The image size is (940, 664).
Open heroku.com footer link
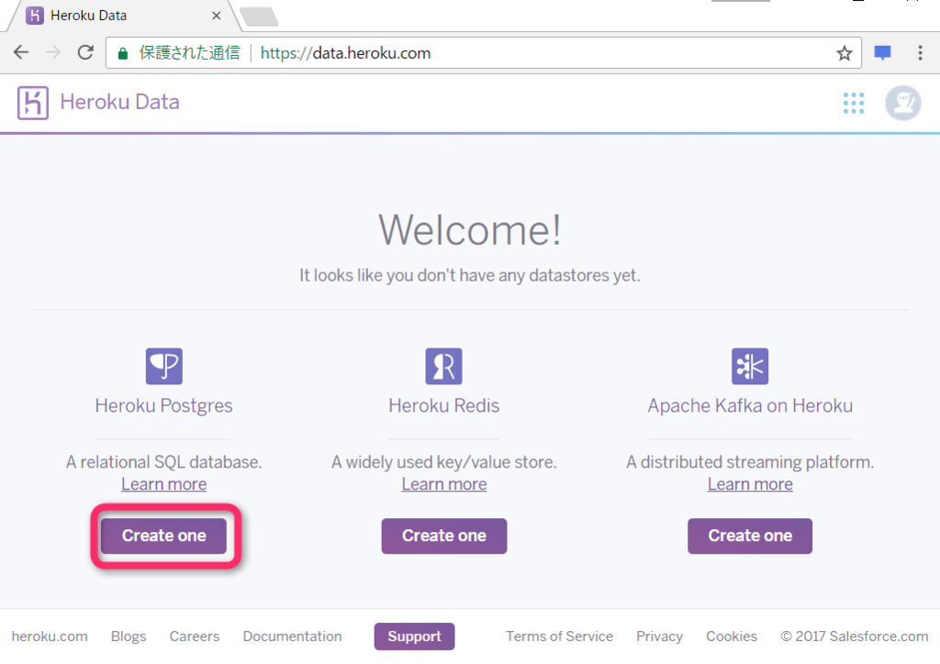pos(50,636)
